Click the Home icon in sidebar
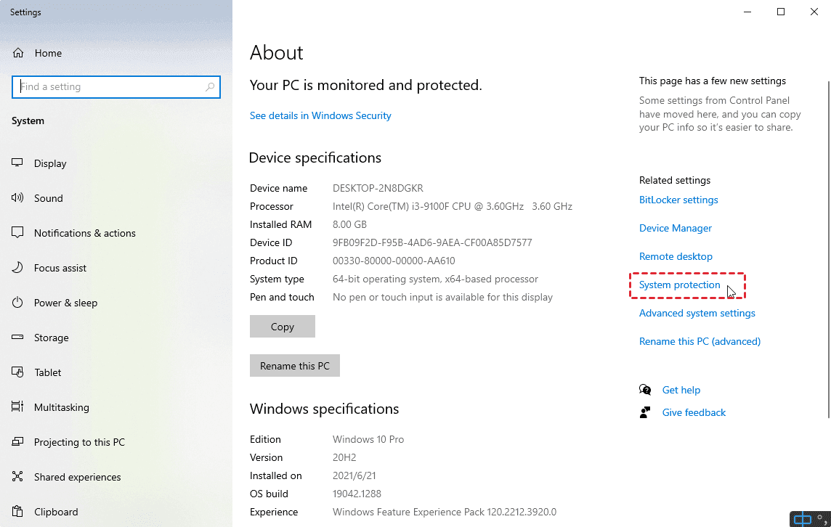 [x=19, y=53]
